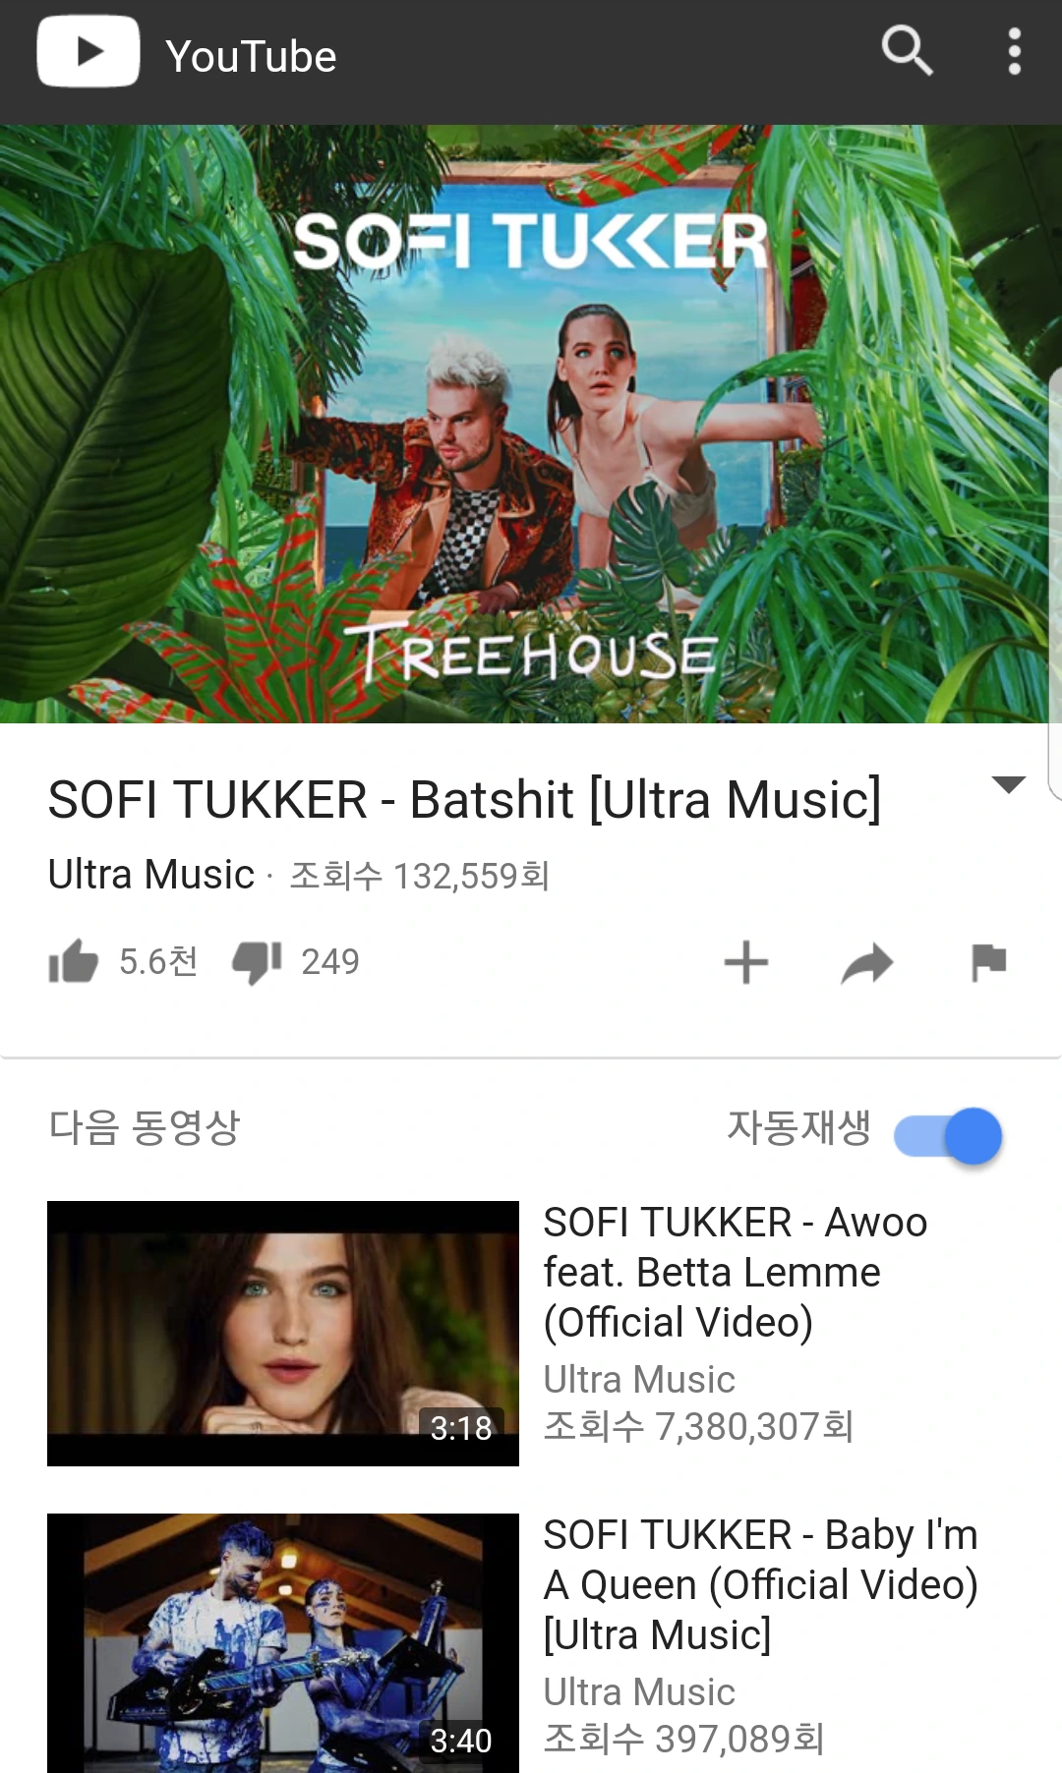
Task: Select Baby I'm A Queen video title
Action: [761, 1584]
